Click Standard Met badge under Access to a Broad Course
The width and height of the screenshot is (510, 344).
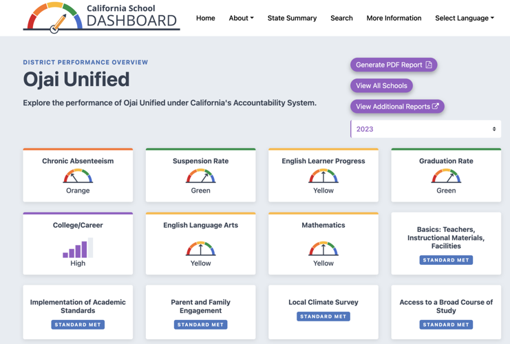(x=446, y=325)
